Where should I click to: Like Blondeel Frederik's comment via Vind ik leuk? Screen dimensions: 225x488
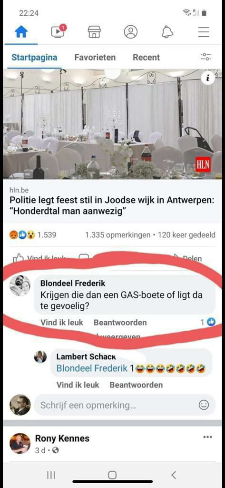[62, 323]
